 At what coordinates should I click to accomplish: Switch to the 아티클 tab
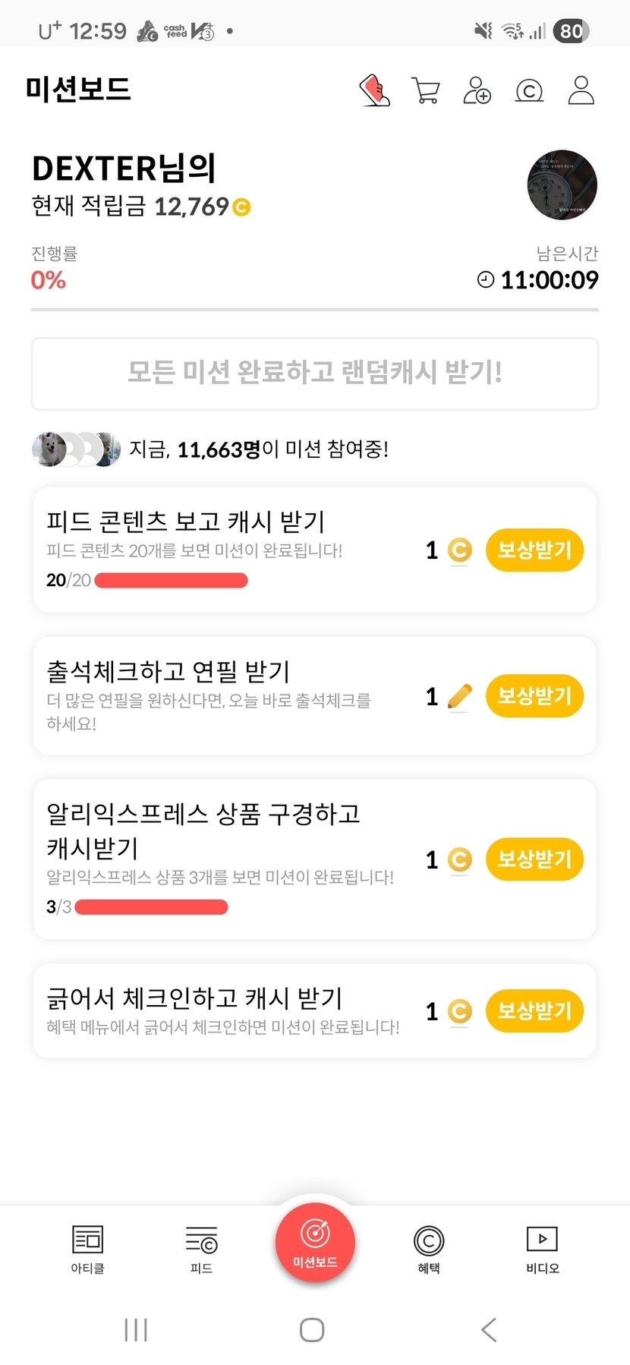tap(87, 1248)
